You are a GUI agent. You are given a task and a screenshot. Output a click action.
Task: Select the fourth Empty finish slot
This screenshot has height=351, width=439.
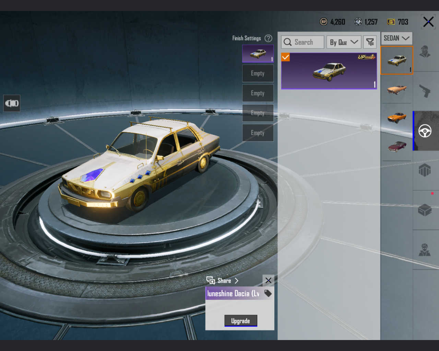[258, 133]
